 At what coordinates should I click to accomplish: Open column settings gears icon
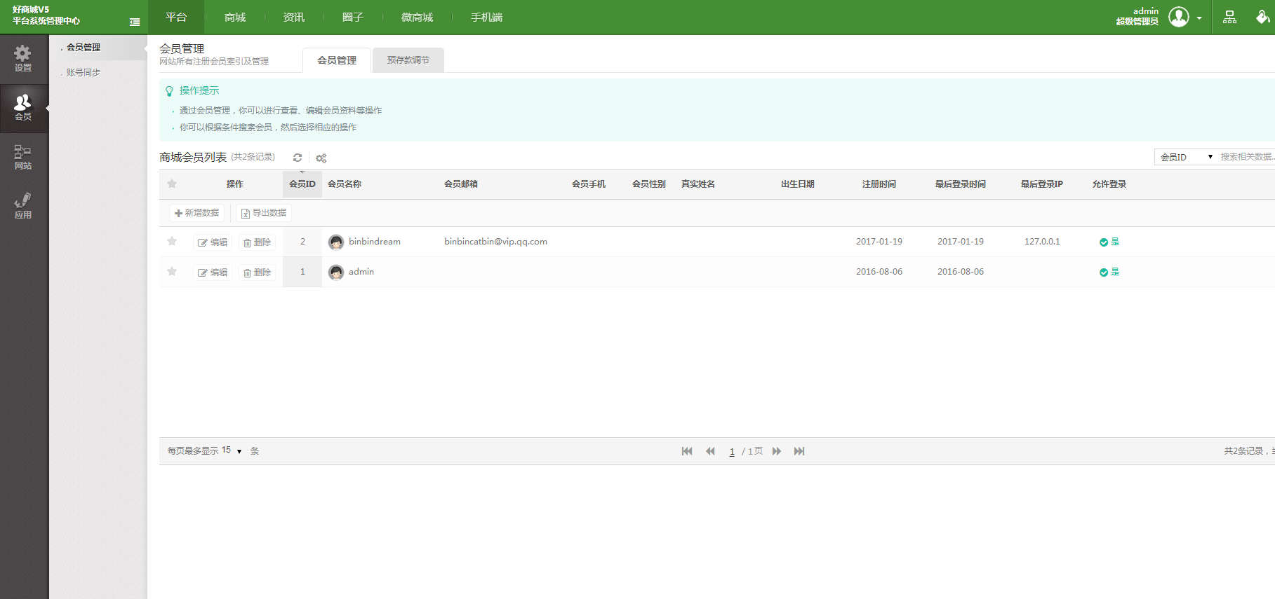click(321, 158)
